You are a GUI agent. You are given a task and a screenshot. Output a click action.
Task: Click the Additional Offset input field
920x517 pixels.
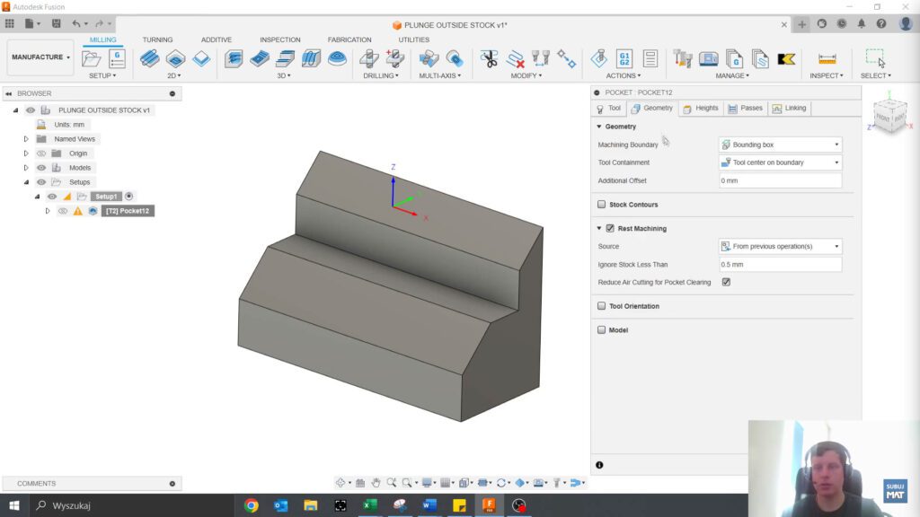777,180
